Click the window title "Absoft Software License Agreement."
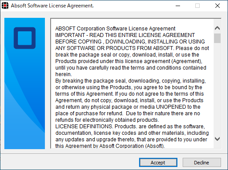 pos(52,6)
